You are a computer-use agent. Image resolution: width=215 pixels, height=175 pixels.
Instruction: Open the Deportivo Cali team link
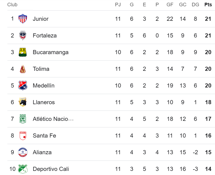(x=51, y=169)
